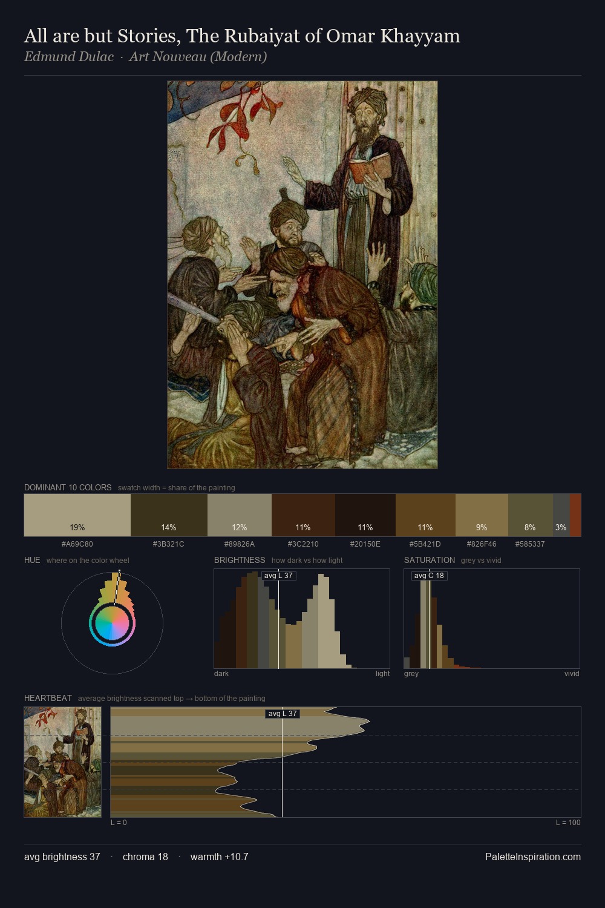Viewport: 605px width, 908px height.
Task: Open the main painting image
Action: (x=302, y=275)
